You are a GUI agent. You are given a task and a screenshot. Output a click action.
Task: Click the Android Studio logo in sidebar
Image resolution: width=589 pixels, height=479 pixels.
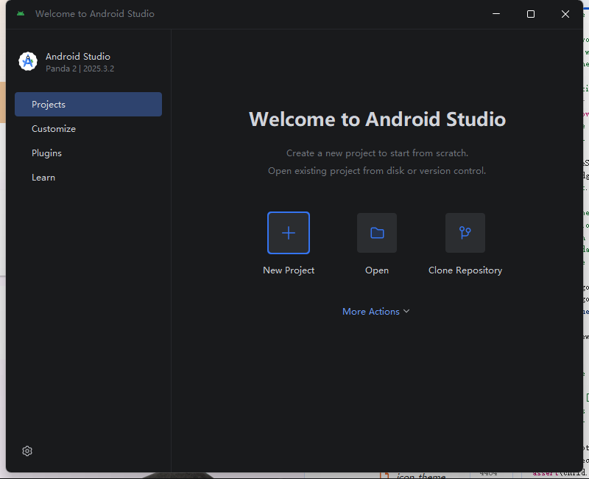click(x=28, y=62)
